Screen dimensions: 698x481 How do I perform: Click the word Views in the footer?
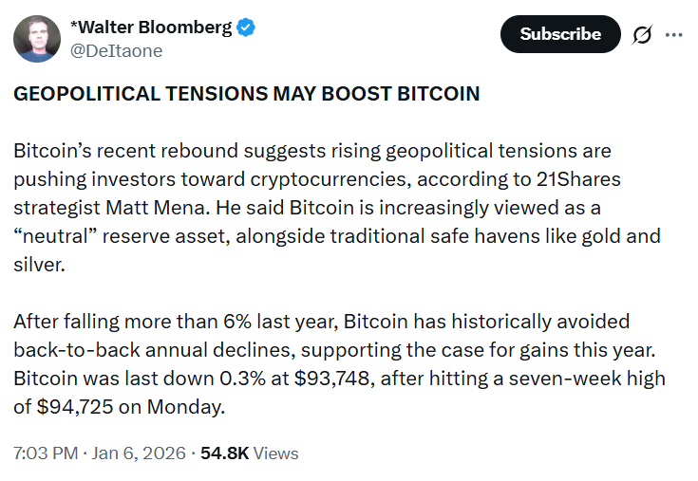[x=275, y=453]
